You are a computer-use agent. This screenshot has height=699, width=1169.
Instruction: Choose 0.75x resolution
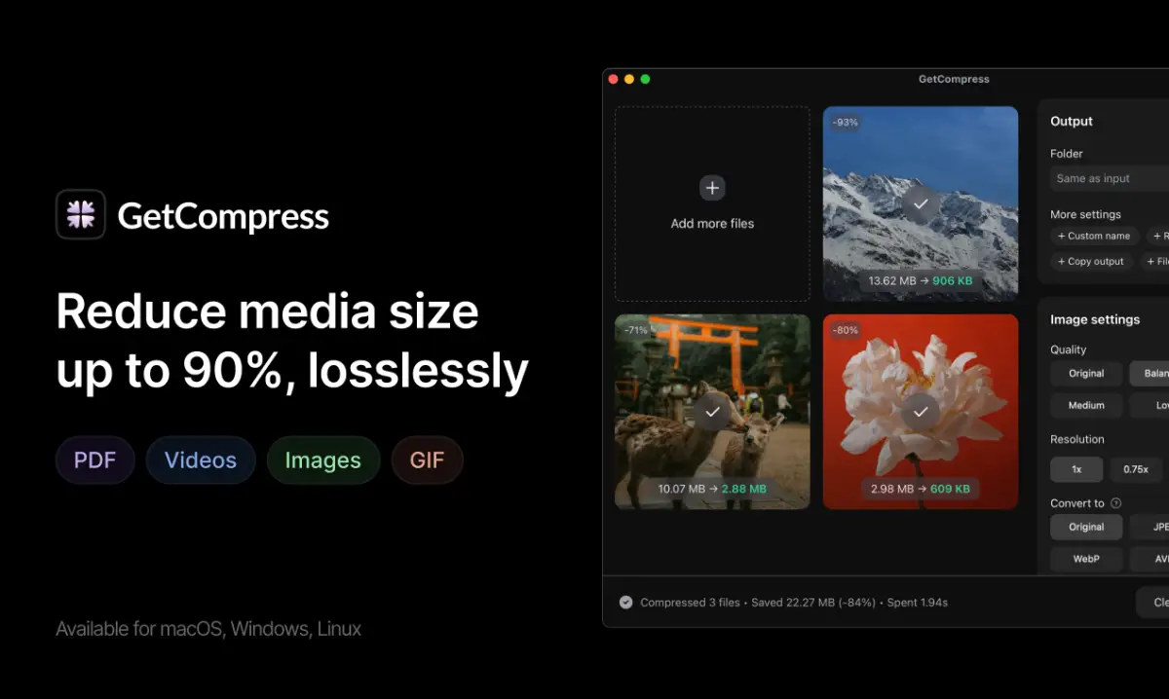tap(1136, 469)
